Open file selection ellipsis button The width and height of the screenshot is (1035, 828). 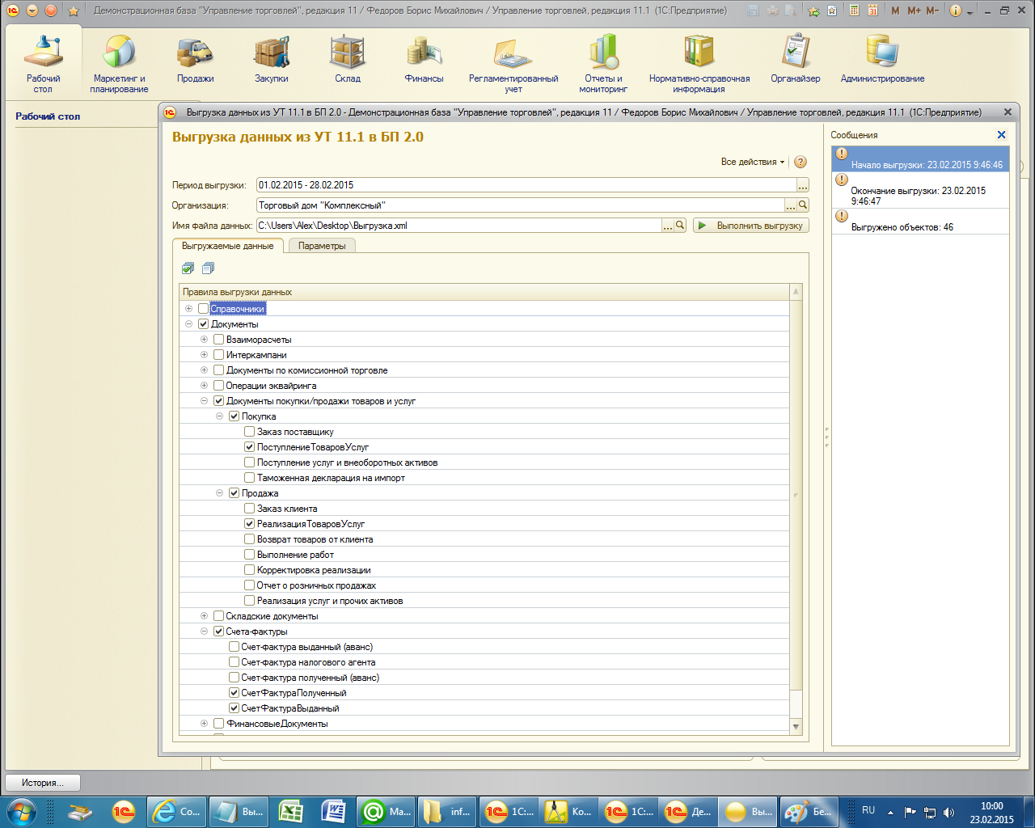pos(668,226)
